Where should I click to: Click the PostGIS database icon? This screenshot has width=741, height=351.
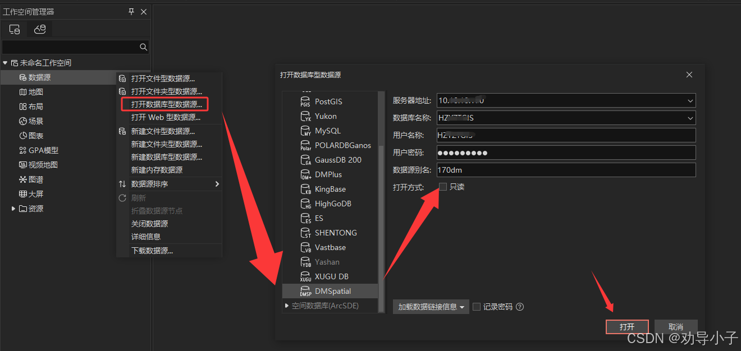305,102
